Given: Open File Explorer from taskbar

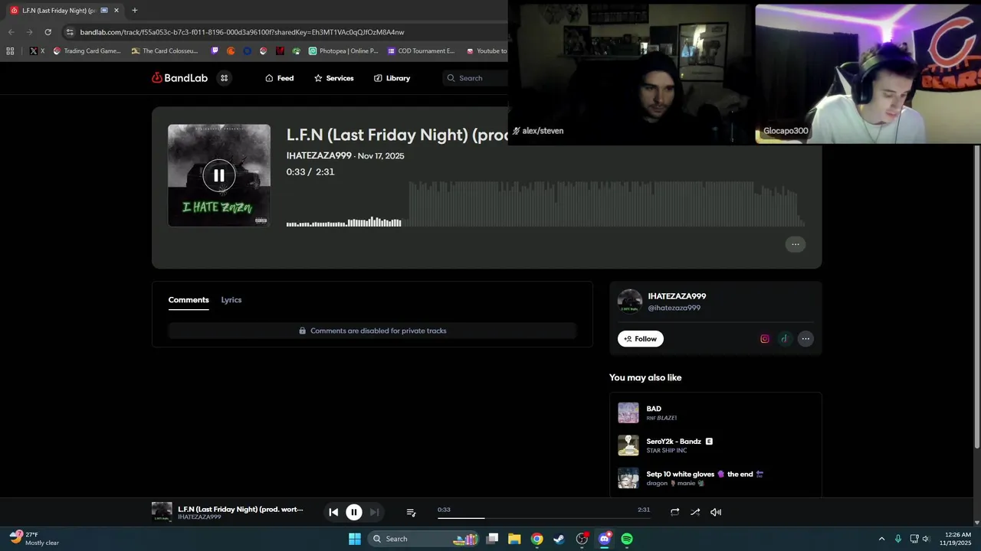Looking at the screenshot, I should click(x=514, y=539).
